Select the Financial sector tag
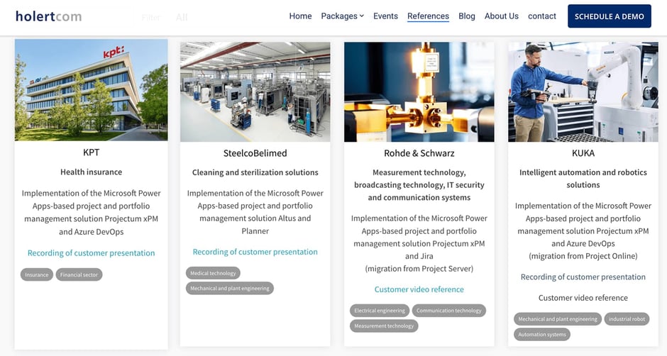Viewport: 667px width, 356px height. (x=79, y=274)
